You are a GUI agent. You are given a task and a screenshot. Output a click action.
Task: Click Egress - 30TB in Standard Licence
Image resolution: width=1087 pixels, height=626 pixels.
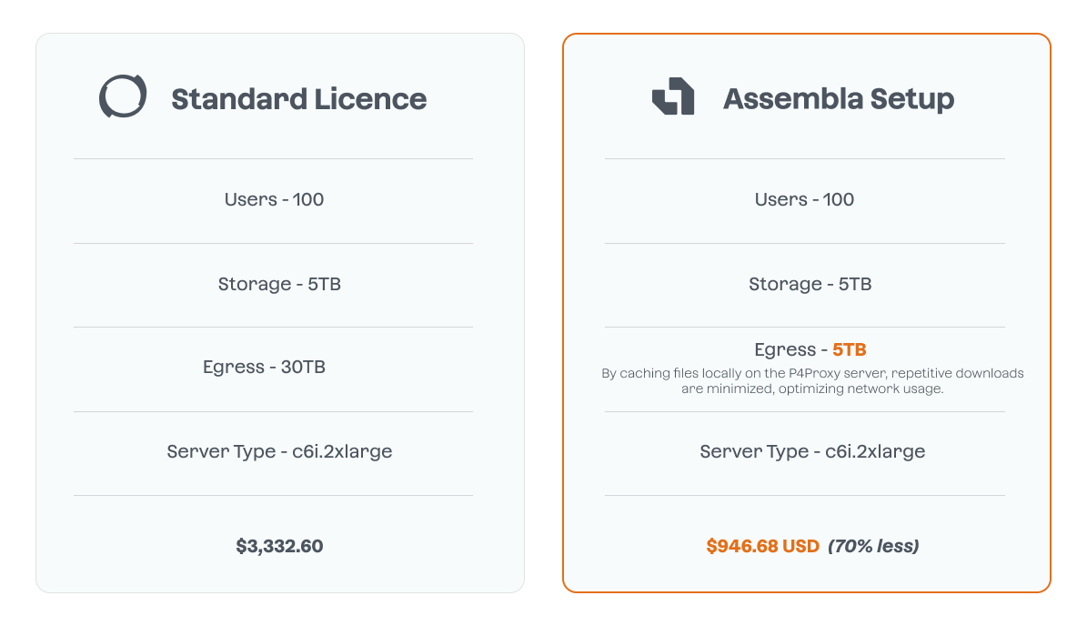click(264, 368)
